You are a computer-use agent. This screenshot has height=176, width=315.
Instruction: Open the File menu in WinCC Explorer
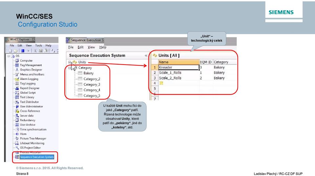12,46
